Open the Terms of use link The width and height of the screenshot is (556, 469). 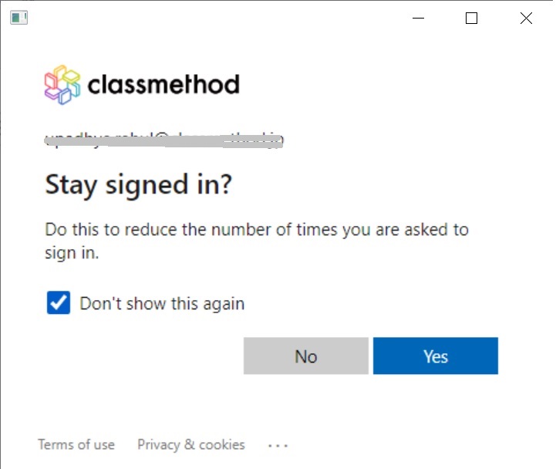pos(76,444)
